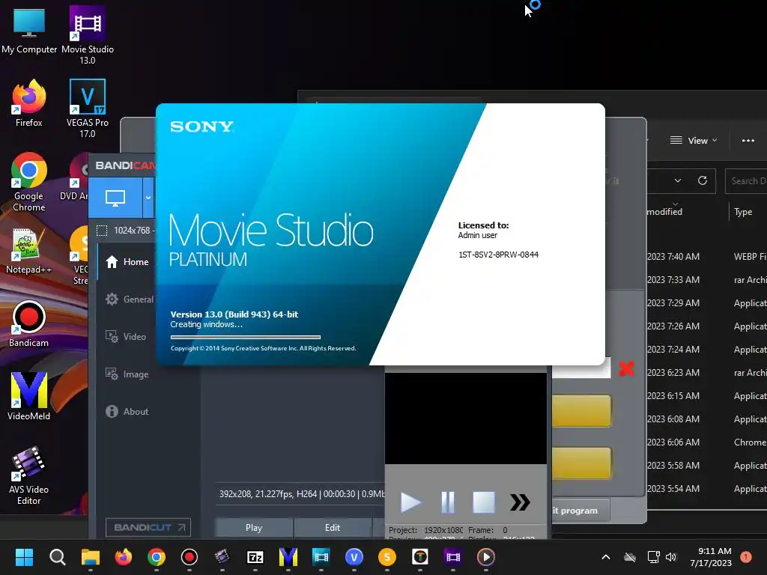
Task: Open Notepad++ desktop shortcut
Action: (29, 250)
